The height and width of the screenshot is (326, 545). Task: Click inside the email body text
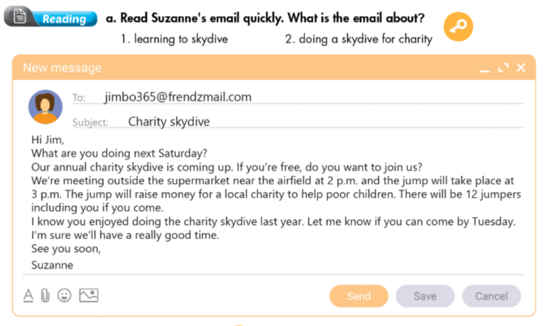pyautogui.click(x=273, y=200)
